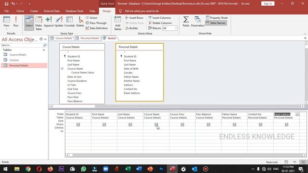Click the Sign in button
The width and height of the screenshot is (308, 173).
(268, 4)
